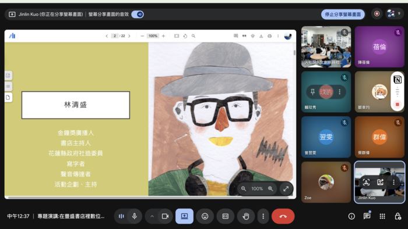Toggle the camera on or off
Image resolution: width=408 pixels, height=229 pixels.
(x=165, y=216)
